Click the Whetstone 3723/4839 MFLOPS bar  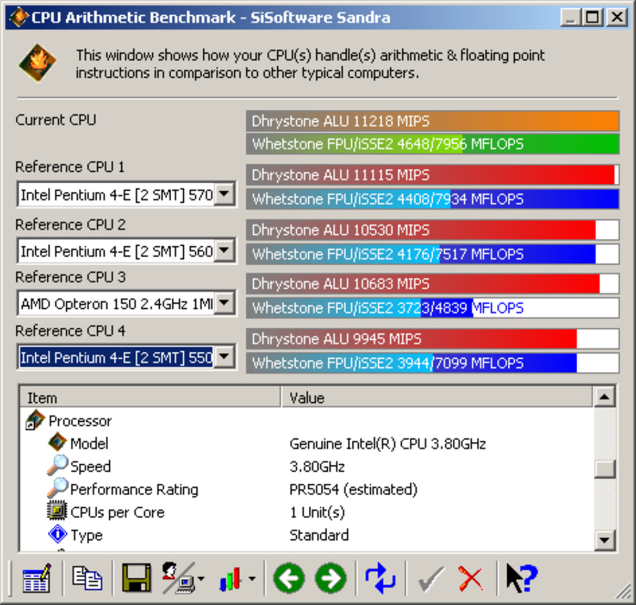click(x=433, y=308)
